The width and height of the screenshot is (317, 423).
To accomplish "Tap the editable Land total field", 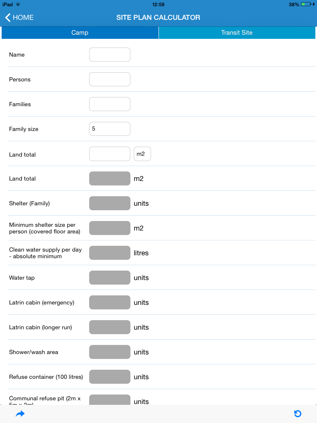I will pyautogui.click(x=109, y=154).
